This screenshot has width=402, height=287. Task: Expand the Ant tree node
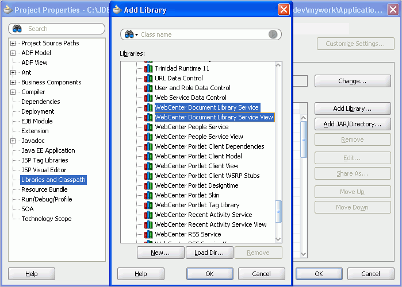(13, 73)
